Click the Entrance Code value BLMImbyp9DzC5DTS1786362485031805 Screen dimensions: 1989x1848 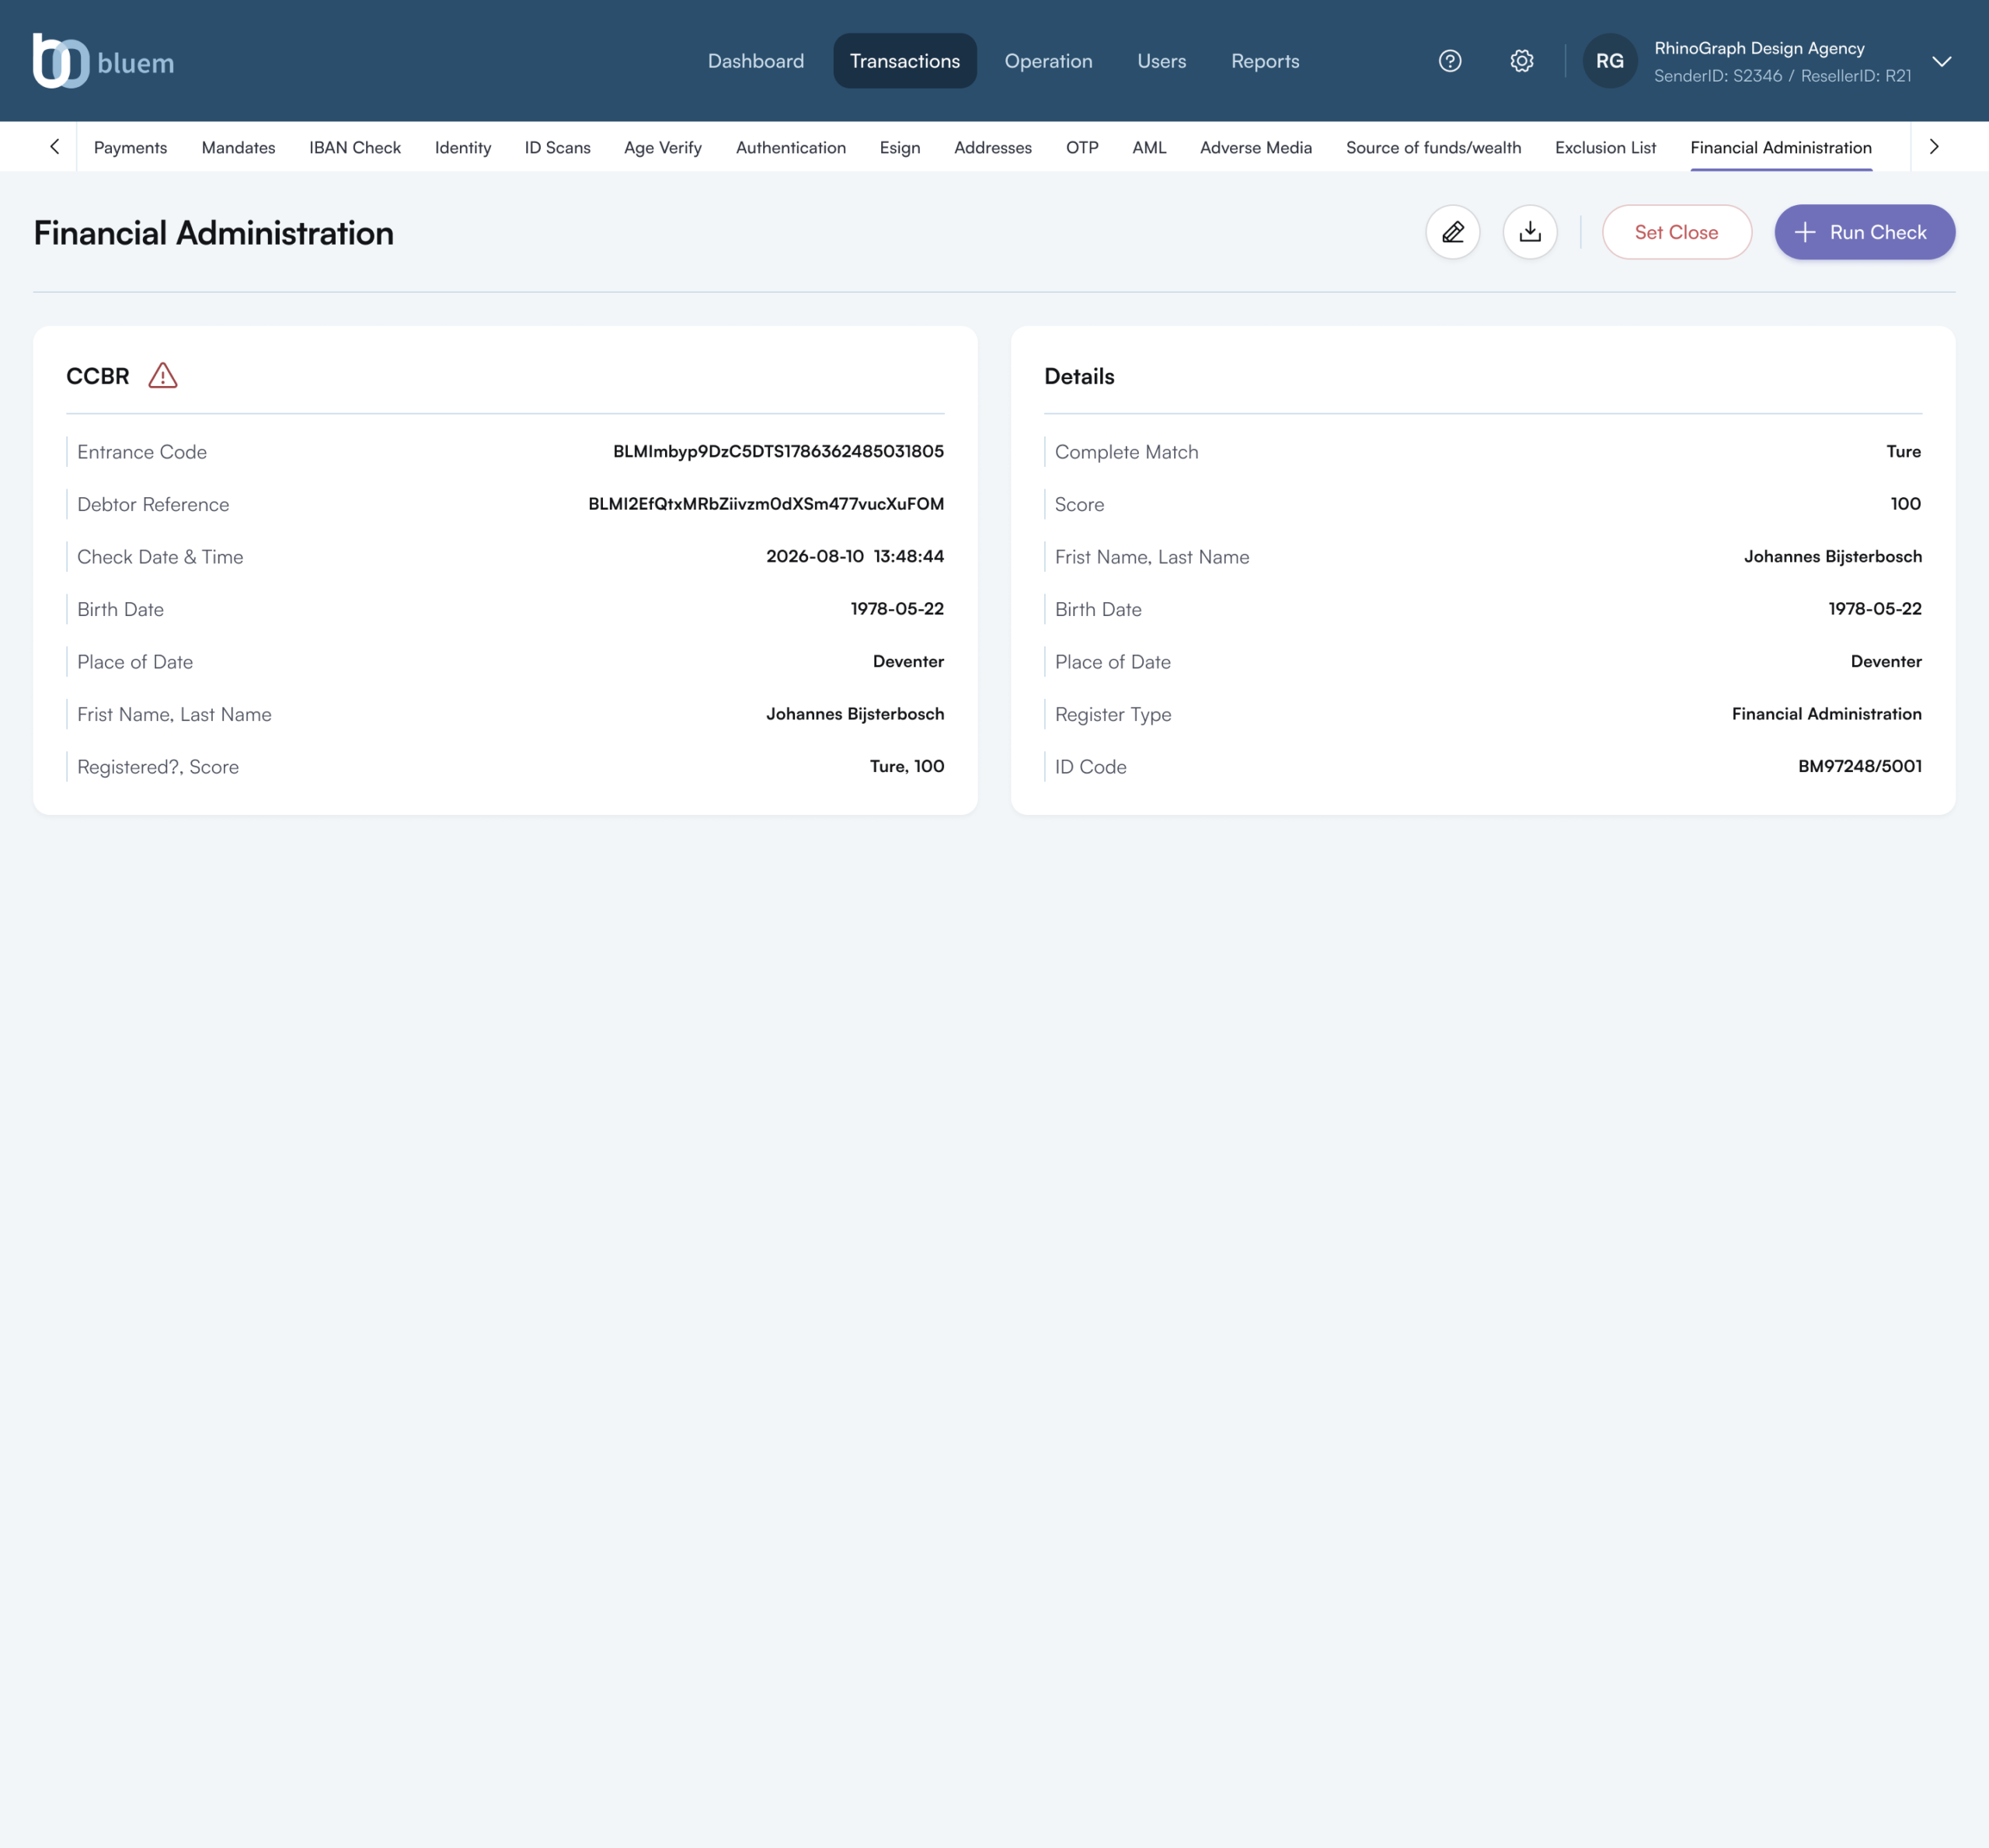pyautogui.click(x=778, y=451)
